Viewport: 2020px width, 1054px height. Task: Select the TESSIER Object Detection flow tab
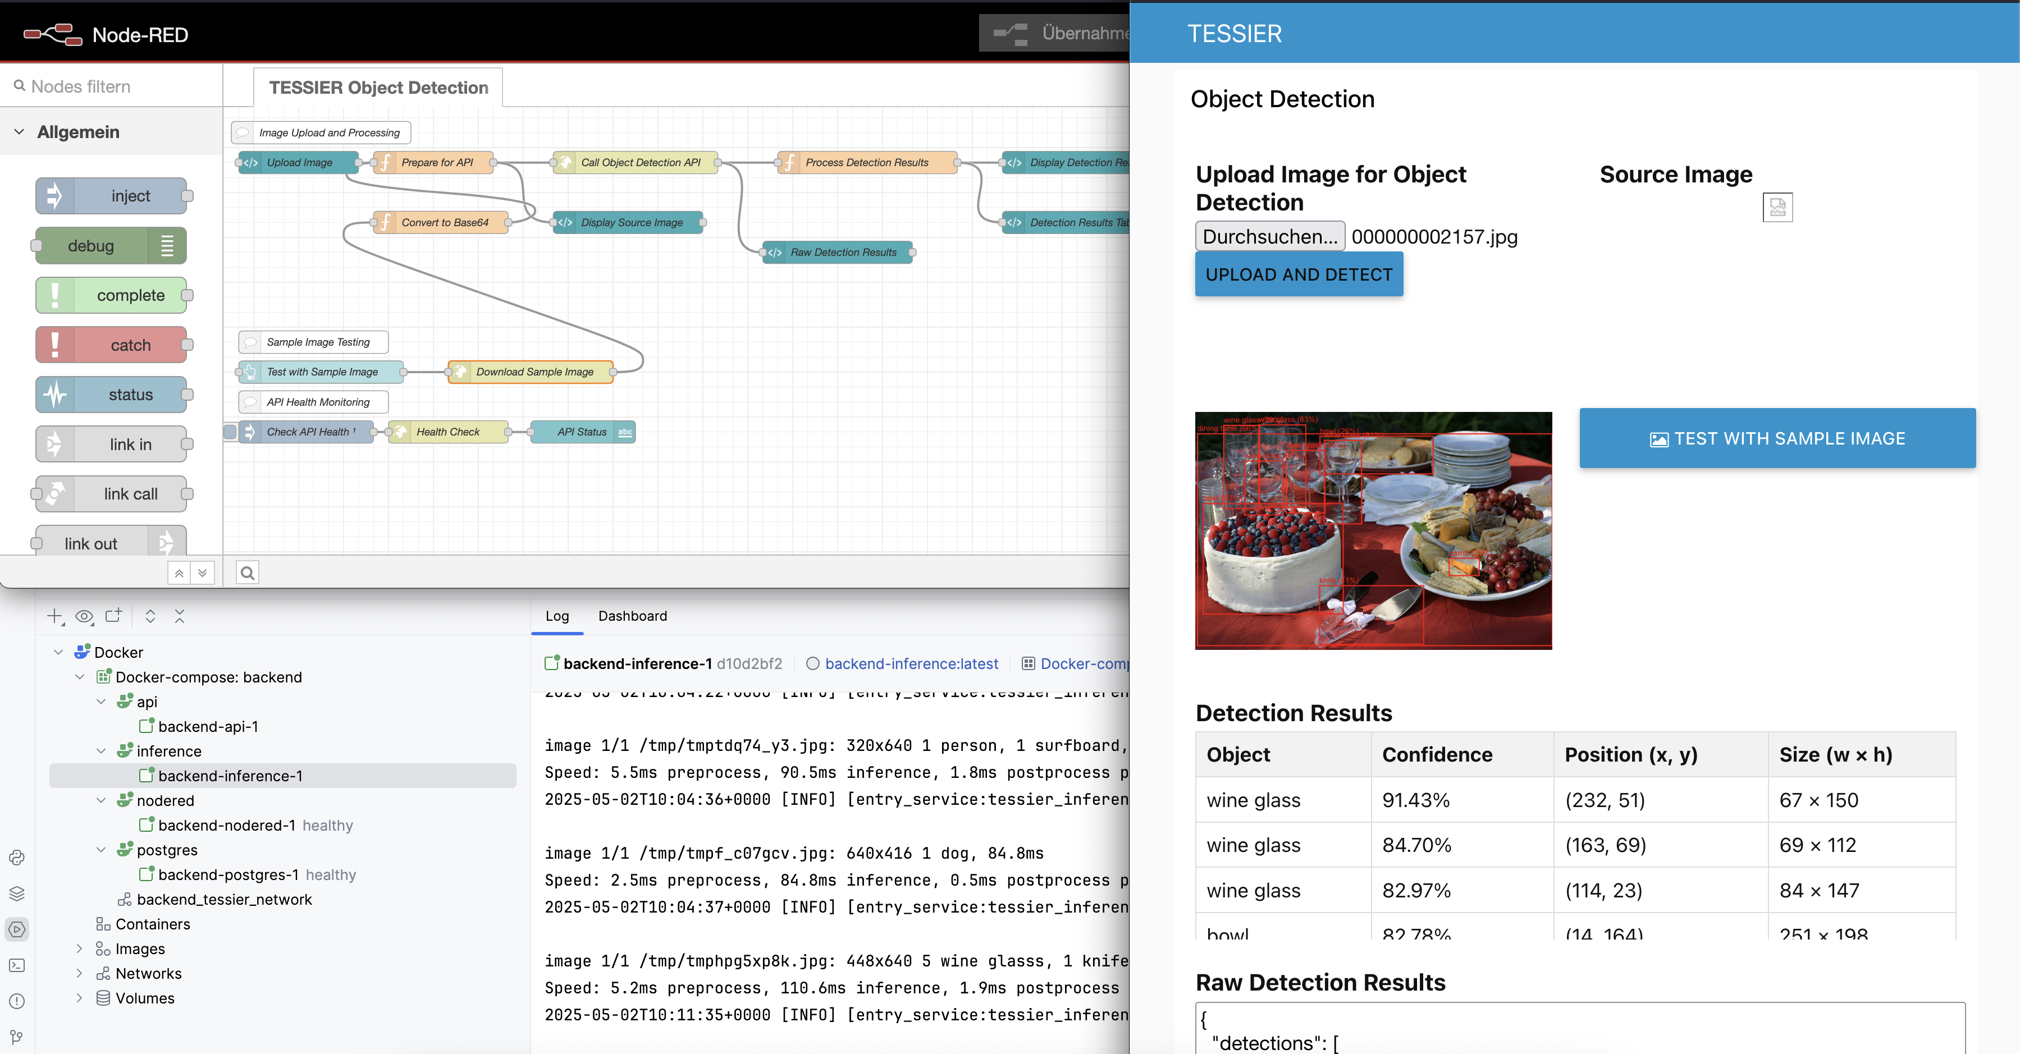(378, 88)
